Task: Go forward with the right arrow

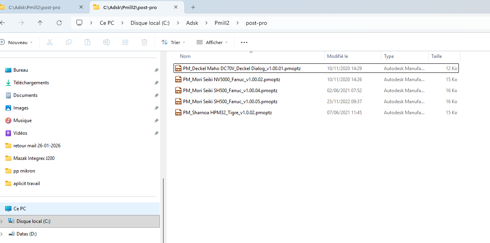Action: coord(21,23)
